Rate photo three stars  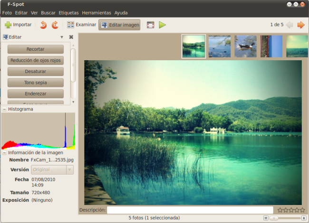point(291,210)
